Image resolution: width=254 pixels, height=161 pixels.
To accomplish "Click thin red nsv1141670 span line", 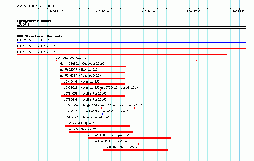I will coord(118,108).
